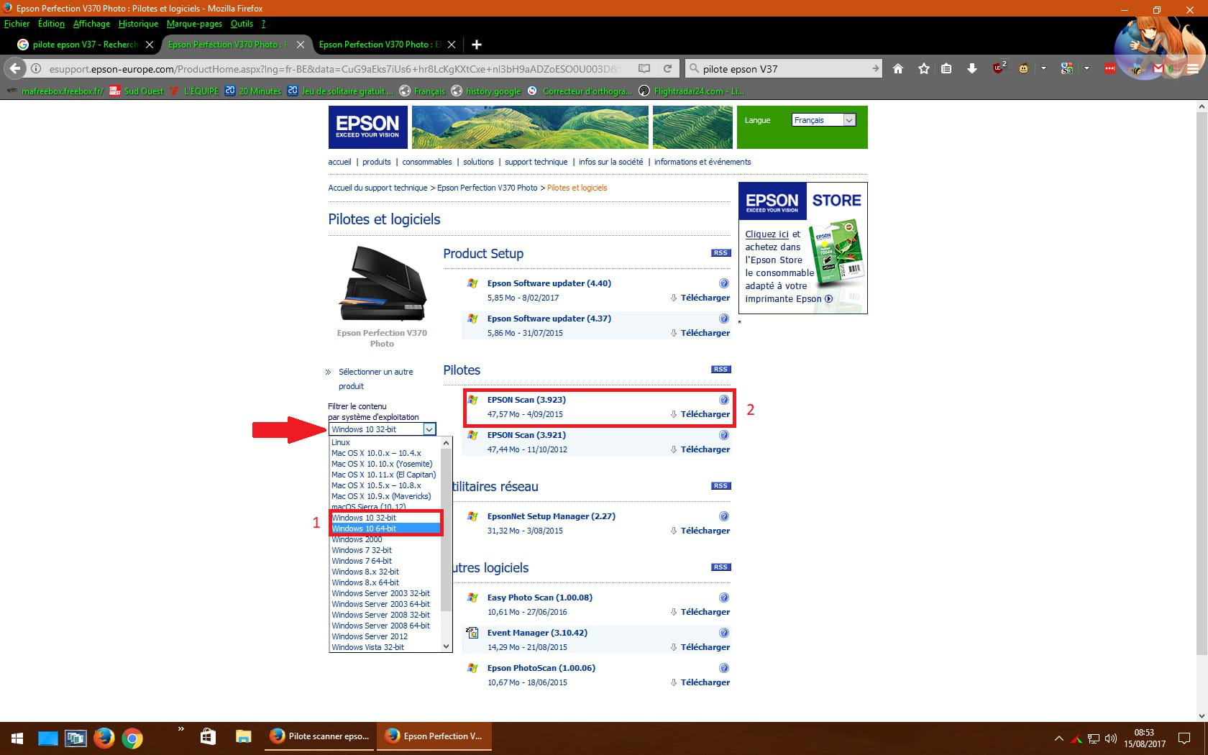Screen dimensions: 1208x755
Task: Go back with the Firefox back arrow
Action: click(x=15, y=68)
